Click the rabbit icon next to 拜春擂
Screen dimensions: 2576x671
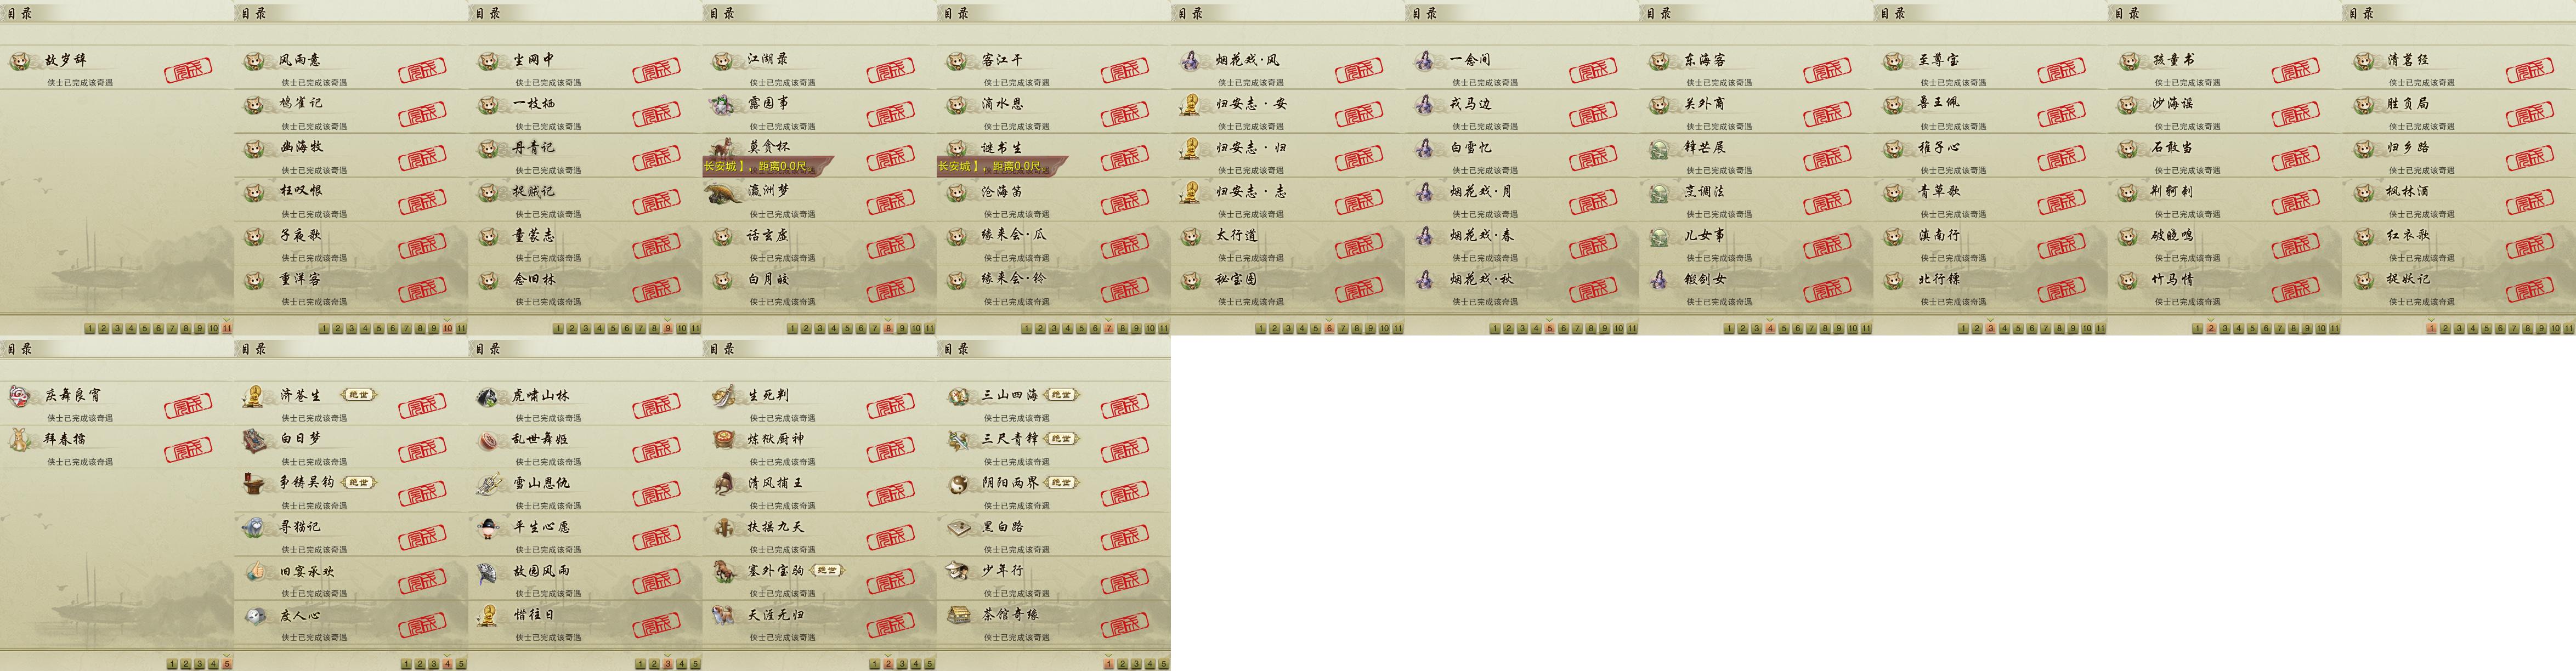pos(20,439)
